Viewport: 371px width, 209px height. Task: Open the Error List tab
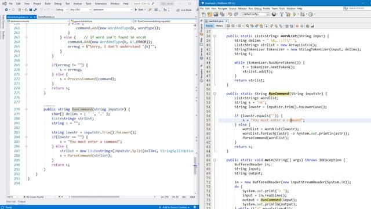click(x=10, y=201)
